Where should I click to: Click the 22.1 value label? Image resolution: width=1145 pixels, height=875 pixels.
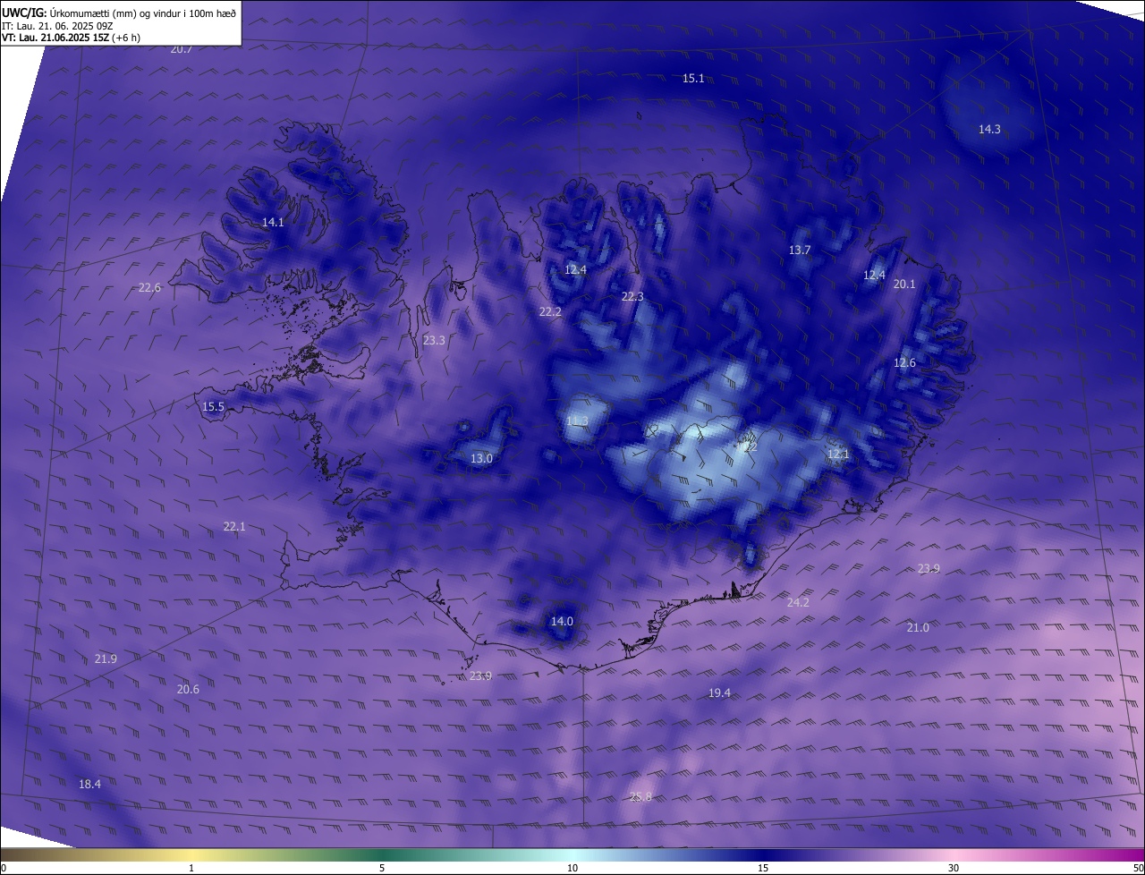point(234,527)
